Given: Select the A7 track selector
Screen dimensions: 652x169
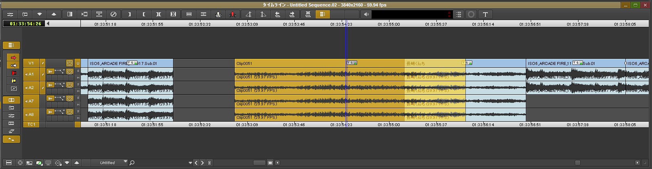Looking at the screenshot, I should click(x=31, y=101).
